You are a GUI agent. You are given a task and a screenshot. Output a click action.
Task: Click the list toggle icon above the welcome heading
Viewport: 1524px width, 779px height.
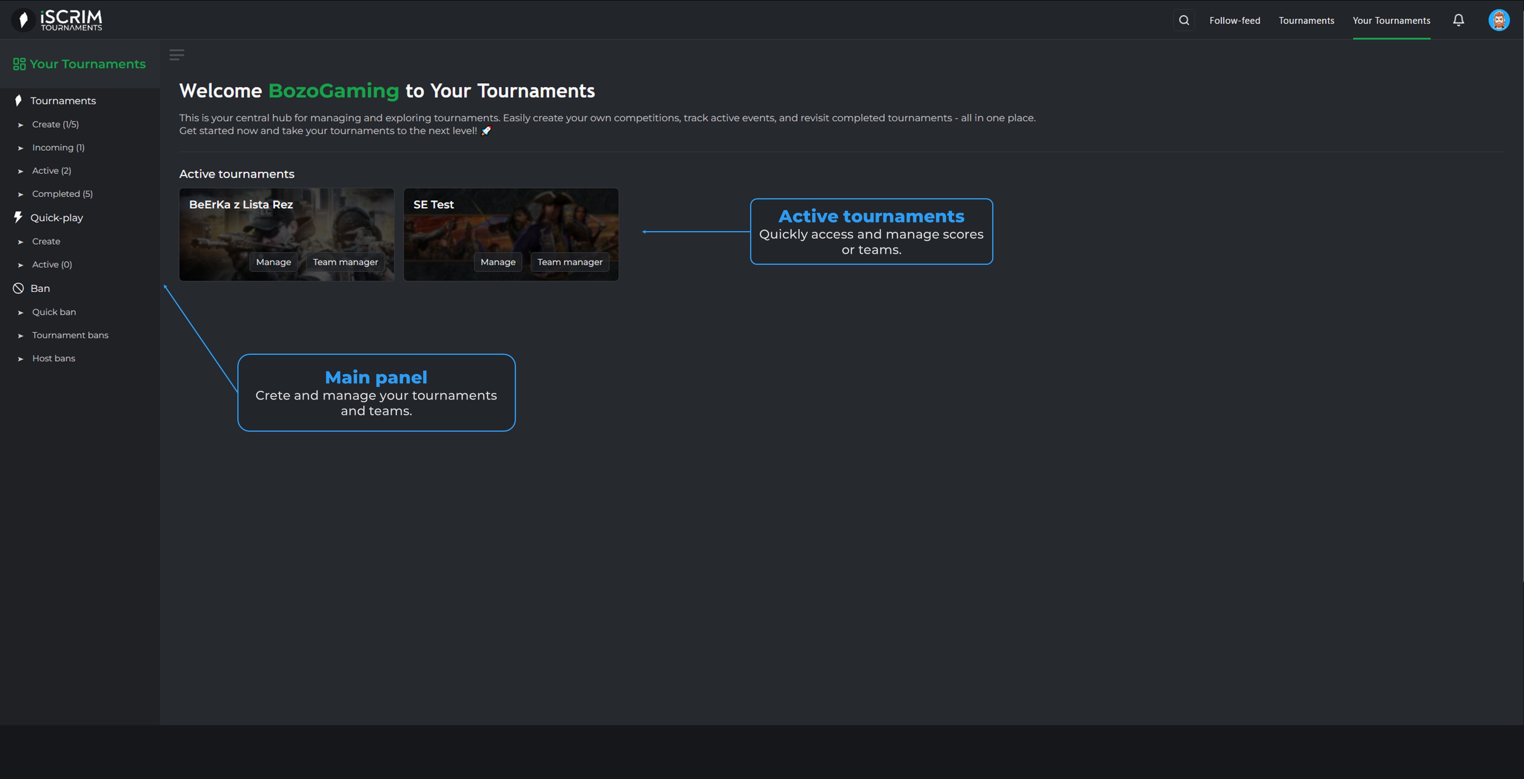(x=176, y=55)
